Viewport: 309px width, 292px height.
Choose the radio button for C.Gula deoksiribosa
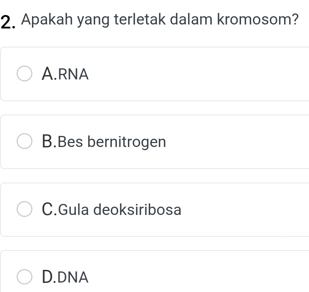(x=24, y=209)
